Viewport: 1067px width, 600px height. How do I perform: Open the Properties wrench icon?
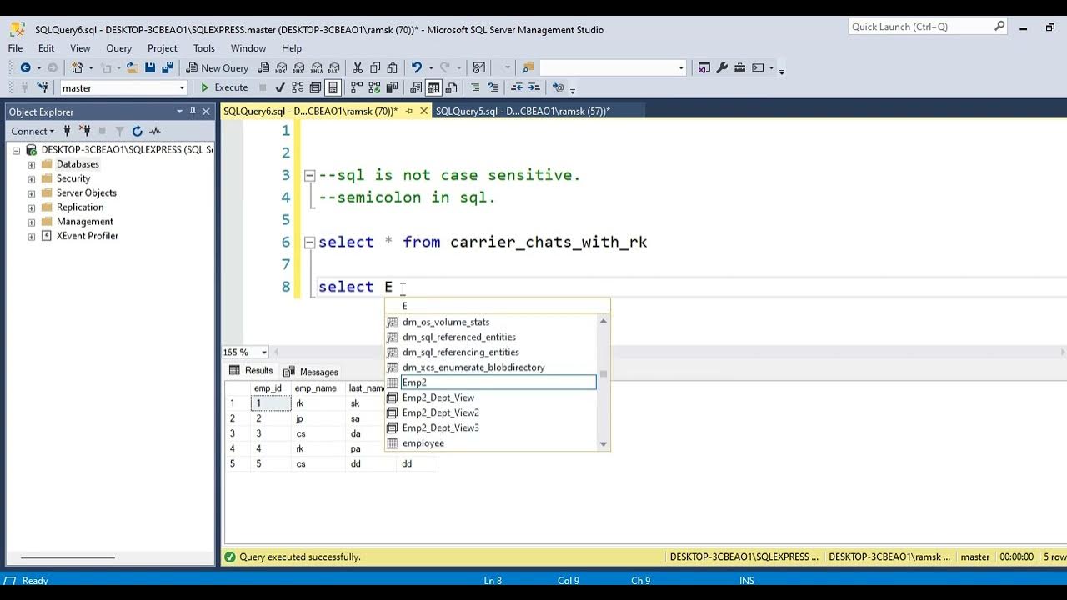[x=722, y=67]
